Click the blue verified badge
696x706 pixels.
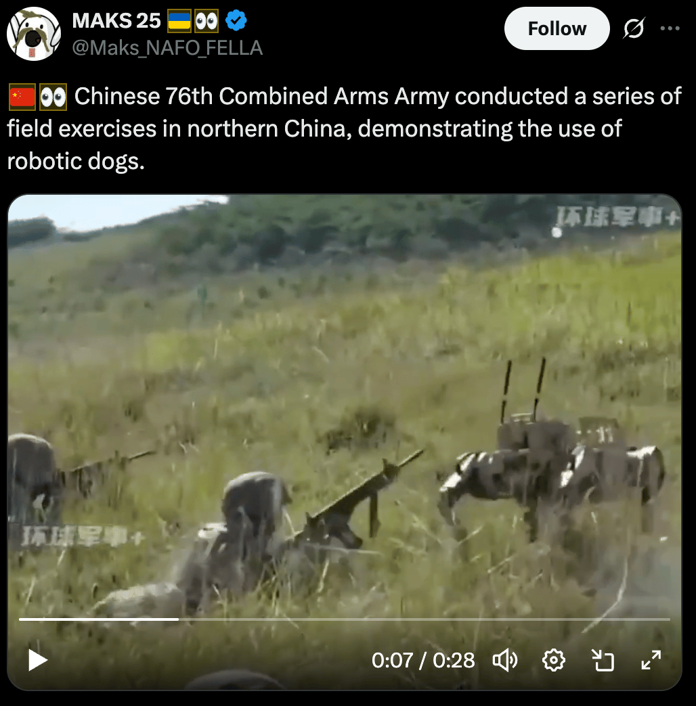coord(236,21)
